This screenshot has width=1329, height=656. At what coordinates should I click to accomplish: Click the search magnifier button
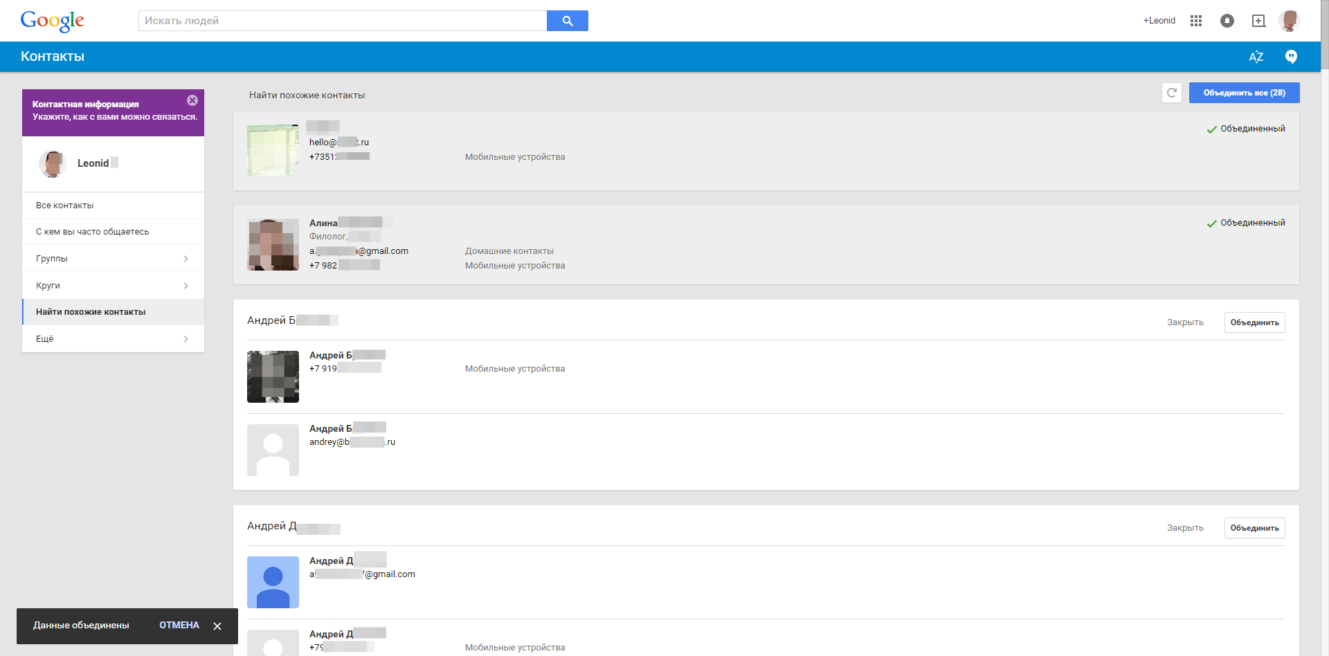click(x=567, y=21)
